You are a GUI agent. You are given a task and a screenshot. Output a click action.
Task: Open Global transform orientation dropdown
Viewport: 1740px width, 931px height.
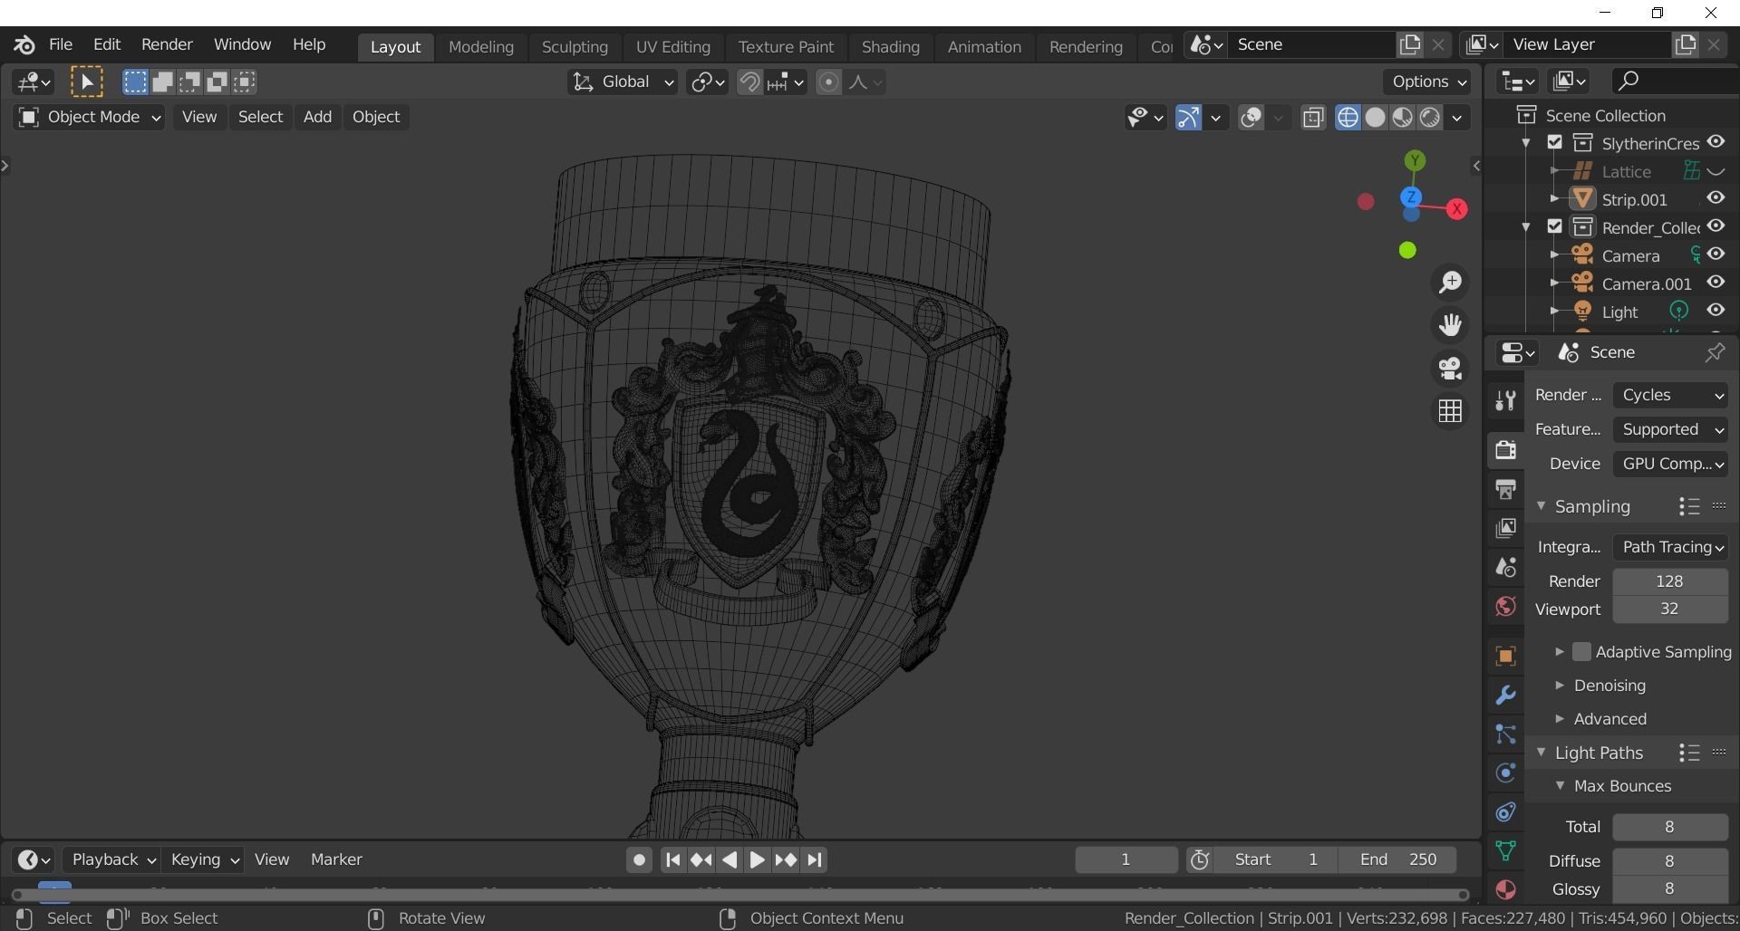pos(623,82)
